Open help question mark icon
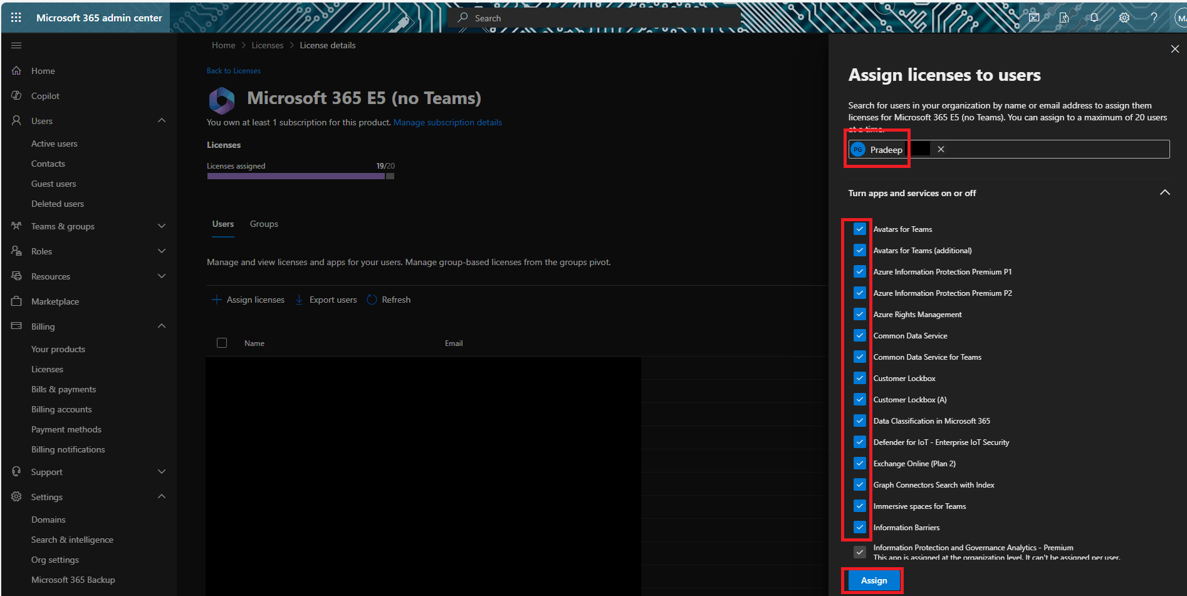 [1154, 18]
